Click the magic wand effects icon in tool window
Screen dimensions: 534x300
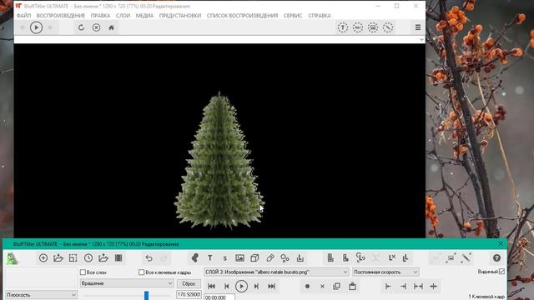point(466,258)
